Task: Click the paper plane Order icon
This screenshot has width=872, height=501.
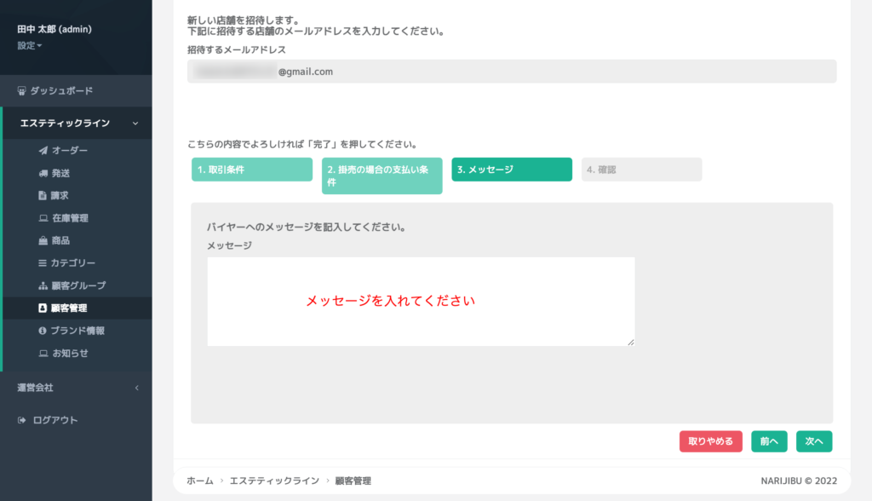Action: (x=43, y=151)
